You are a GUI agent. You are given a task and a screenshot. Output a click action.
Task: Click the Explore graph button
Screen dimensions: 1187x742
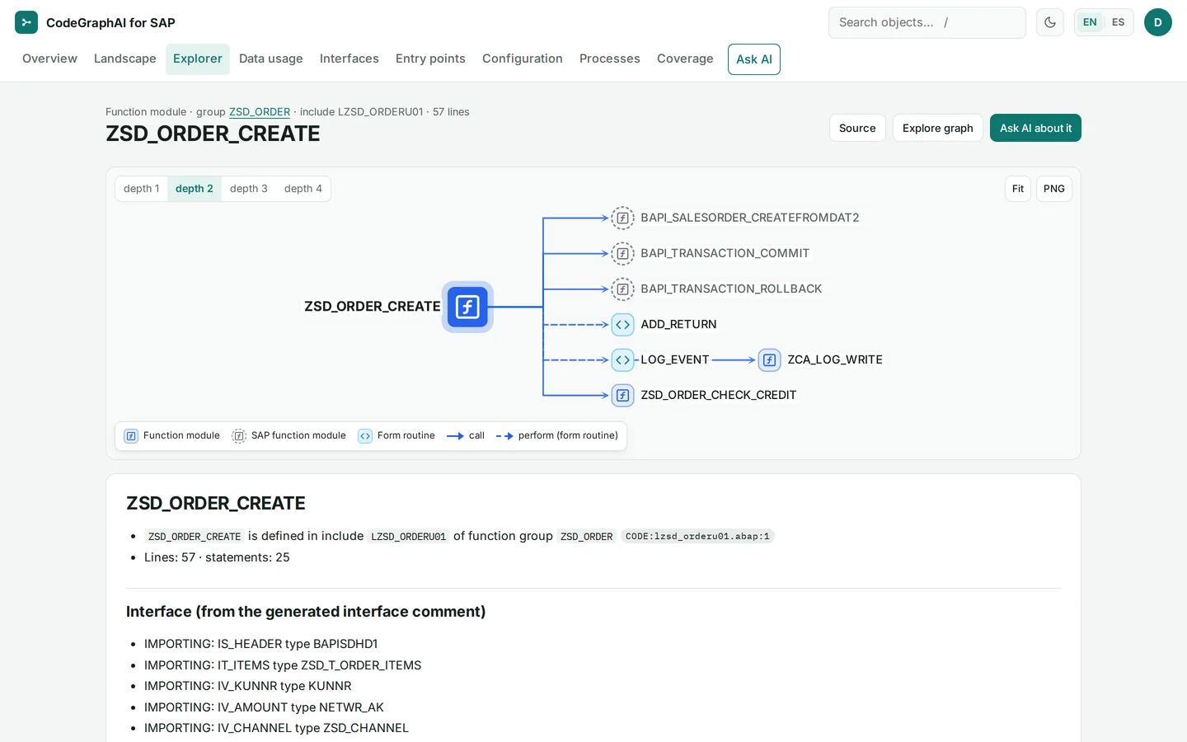tap(937, 128)
